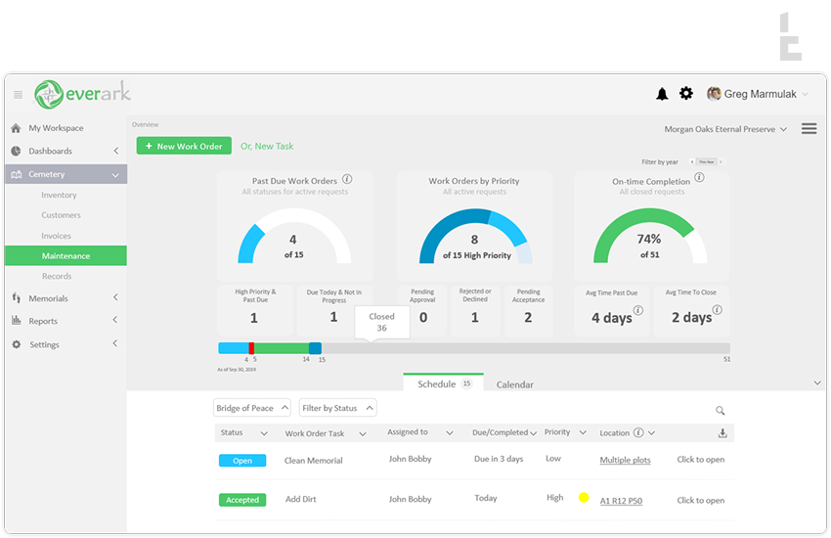Viewport: 831px width, 538px height.
Task: Click the New Work Order button
Action: click(184, 146)
